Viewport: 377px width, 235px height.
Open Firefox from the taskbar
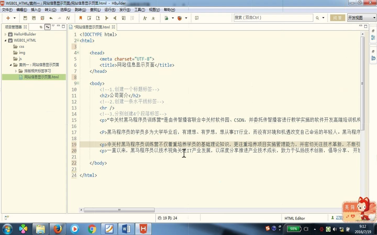pos(57,229)
